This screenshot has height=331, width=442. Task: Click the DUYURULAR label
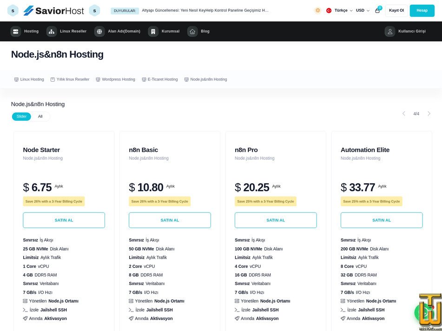point(125,11)
